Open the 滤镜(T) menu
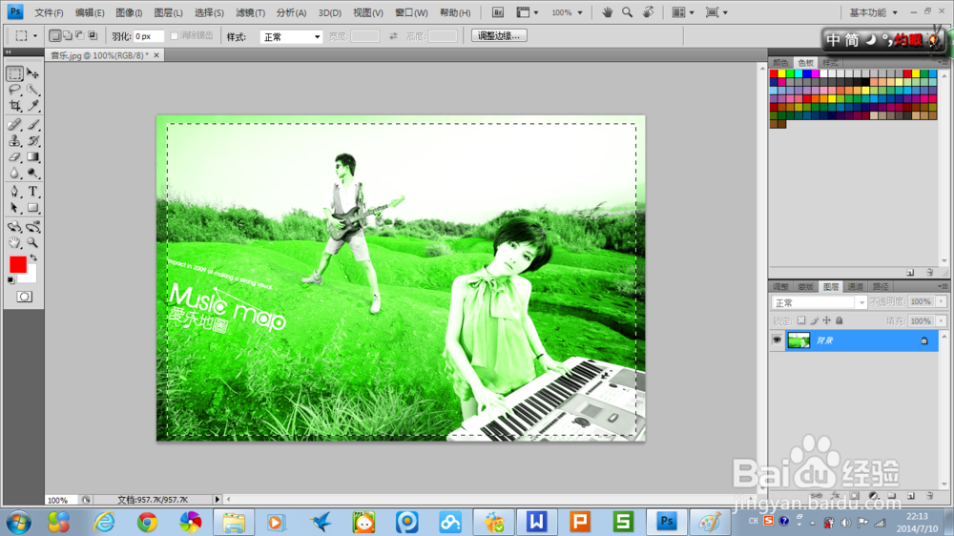This screenshot has width=954, height=536. point(250,12)
